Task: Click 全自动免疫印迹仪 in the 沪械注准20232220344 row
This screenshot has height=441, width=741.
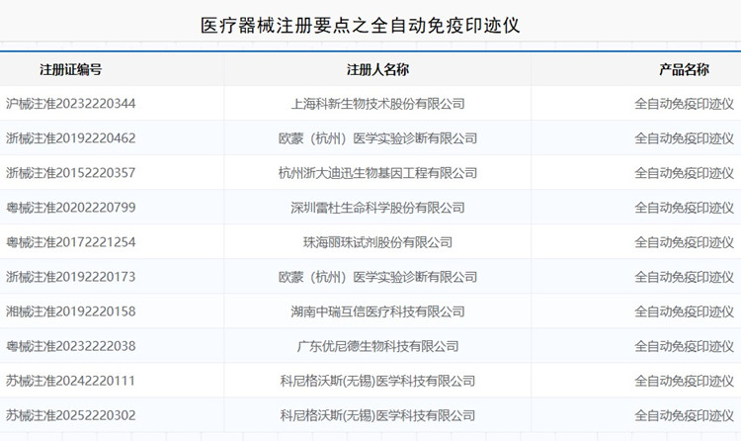Action: [684, 104]
